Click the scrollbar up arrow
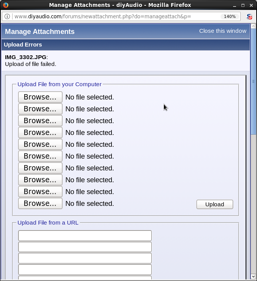 tap(253, 26)
